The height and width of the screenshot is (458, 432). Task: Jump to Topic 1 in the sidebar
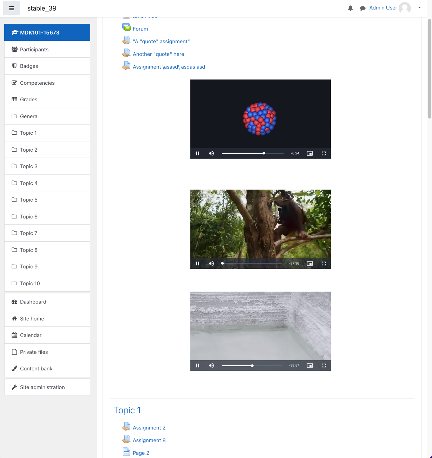(47, 133)
